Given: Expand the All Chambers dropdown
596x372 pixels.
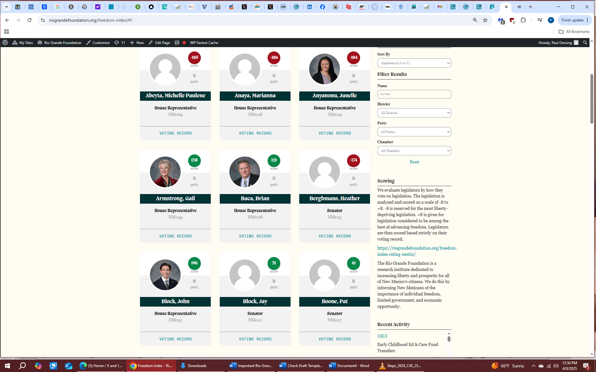Looking at the screenshot, I should 414,151.
